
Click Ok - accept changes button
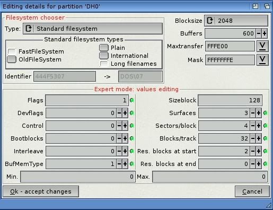[x=41, y=191]
